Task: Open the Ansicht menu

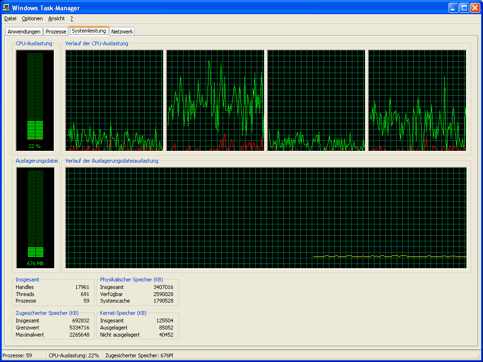Action: point(57,18)
